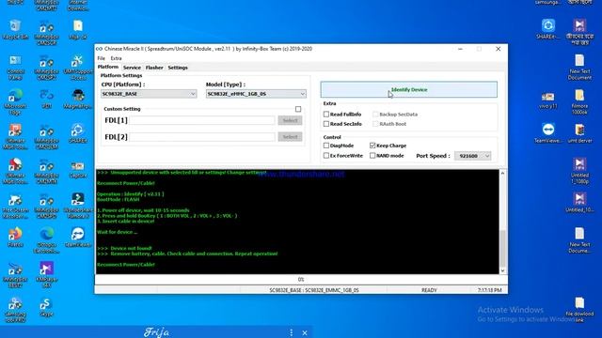Open the Octoplus desktop shortcut
This screenshot has width=602, height=338.
coord(46,239)
